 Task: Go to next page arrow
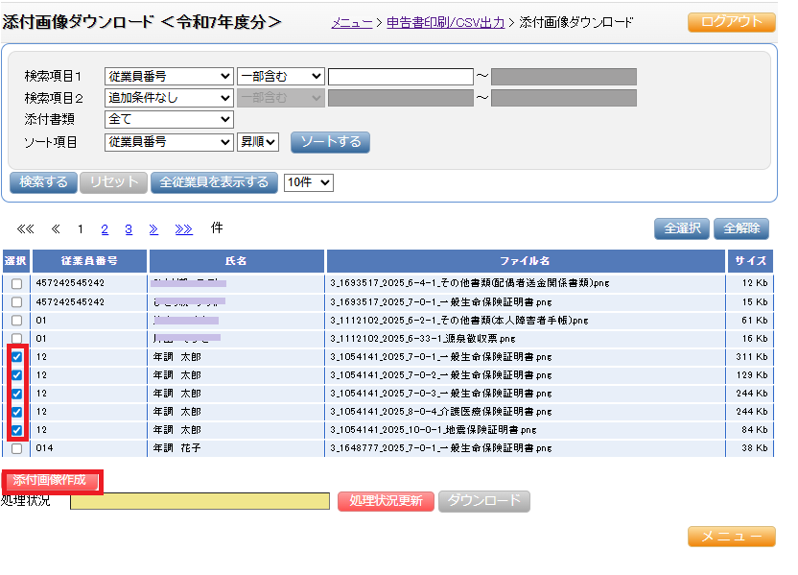tap(153, 229)
